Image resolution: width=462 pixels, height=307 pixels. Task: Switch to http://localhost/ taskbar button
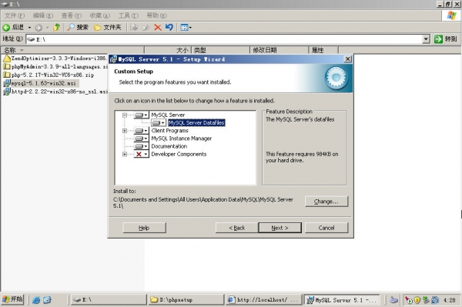[x=264, y=299]
